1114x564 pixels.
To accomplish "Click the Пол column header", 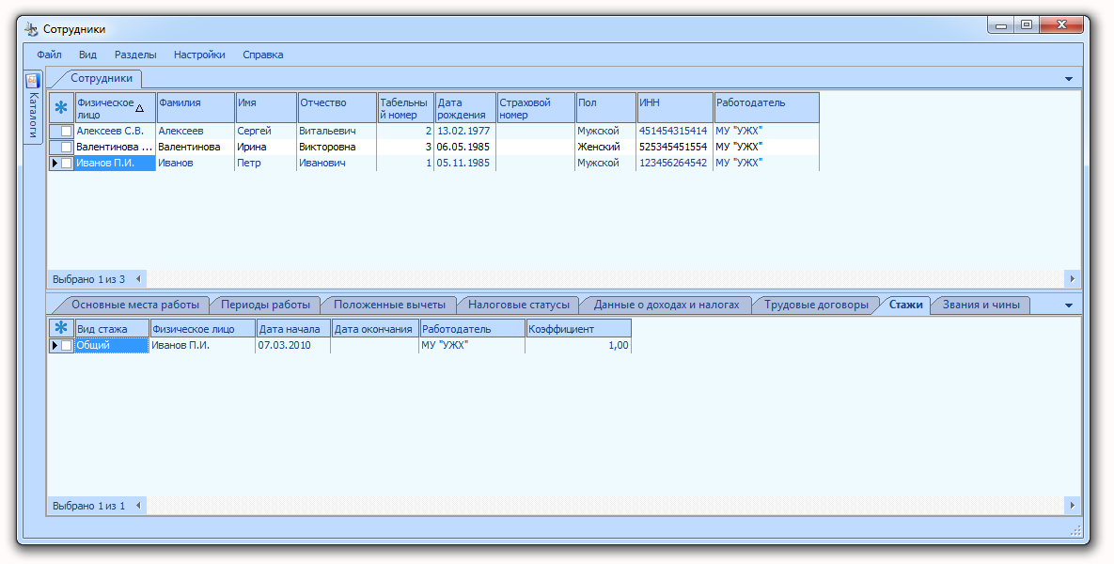I will click(x=605, y=108).
